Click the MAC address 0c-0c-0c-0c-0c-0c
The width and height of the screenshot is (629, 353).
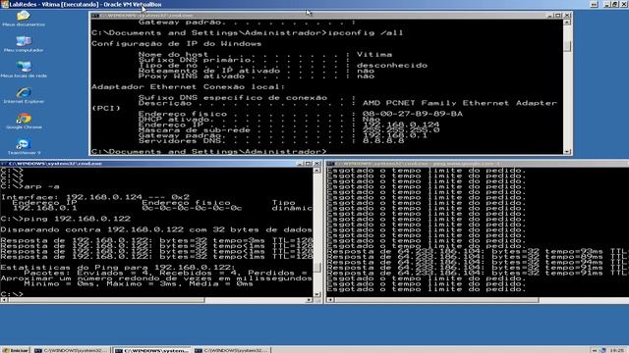pyautogui.click(x=192, y=208)
